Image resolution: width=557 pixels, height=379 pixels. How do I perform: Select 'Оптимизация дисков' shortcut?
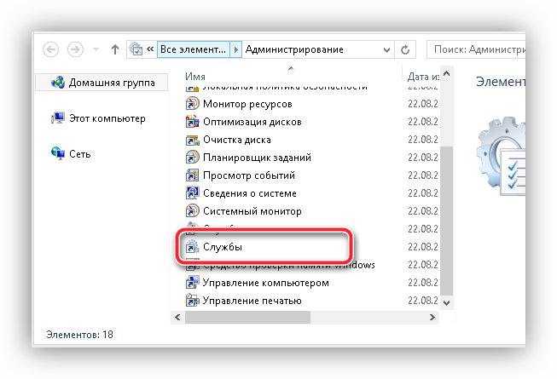click(252, 122)
